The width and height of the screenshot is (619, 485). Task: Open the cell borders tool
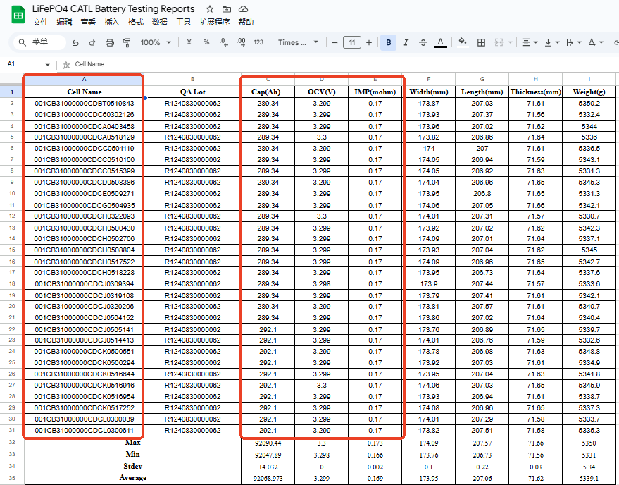pos(482,43)
